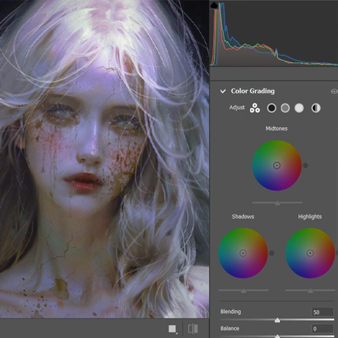Click the Shadows luminance slider handle
Viewport: 338px width, 338px height.
pyautogui.click(x=243, y=291)
